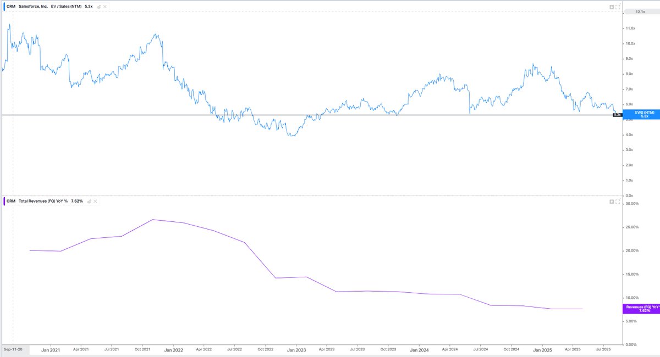
Task: Click the Sep-11-20 crosshair date label
Action: pyautogui.click(x=14, y=349)
